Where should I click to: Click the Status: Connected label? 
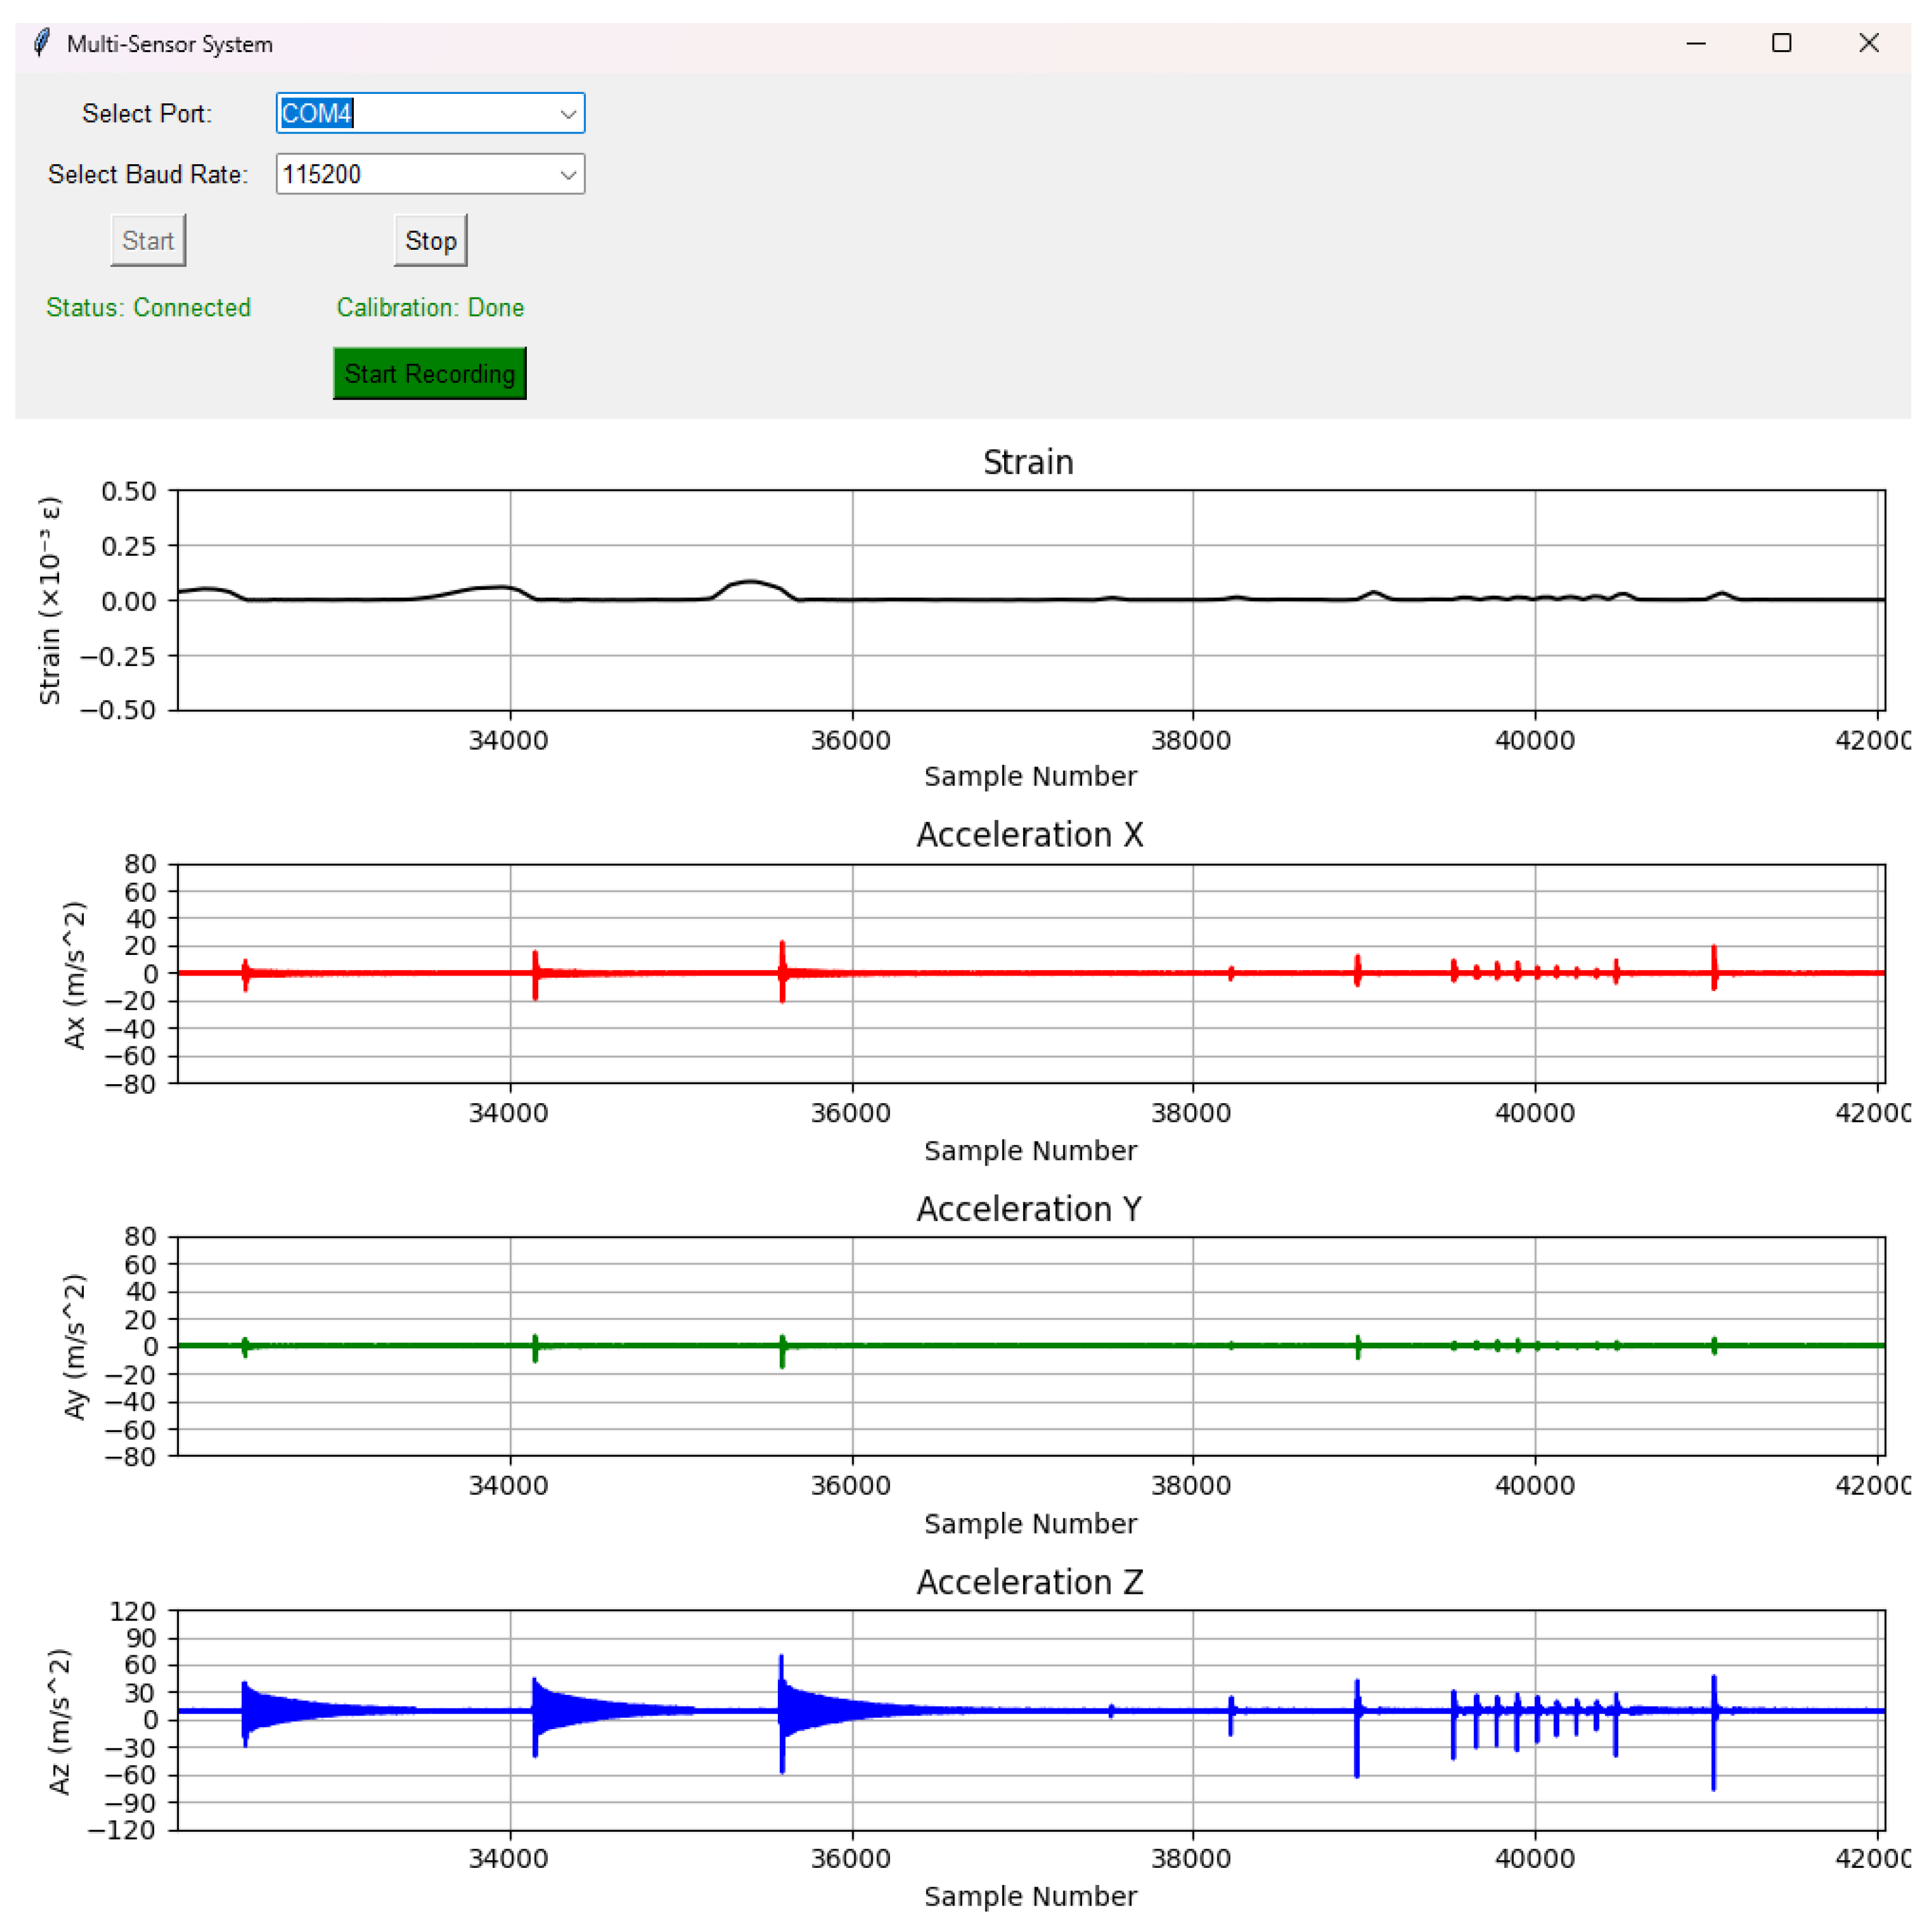point(148,307)
